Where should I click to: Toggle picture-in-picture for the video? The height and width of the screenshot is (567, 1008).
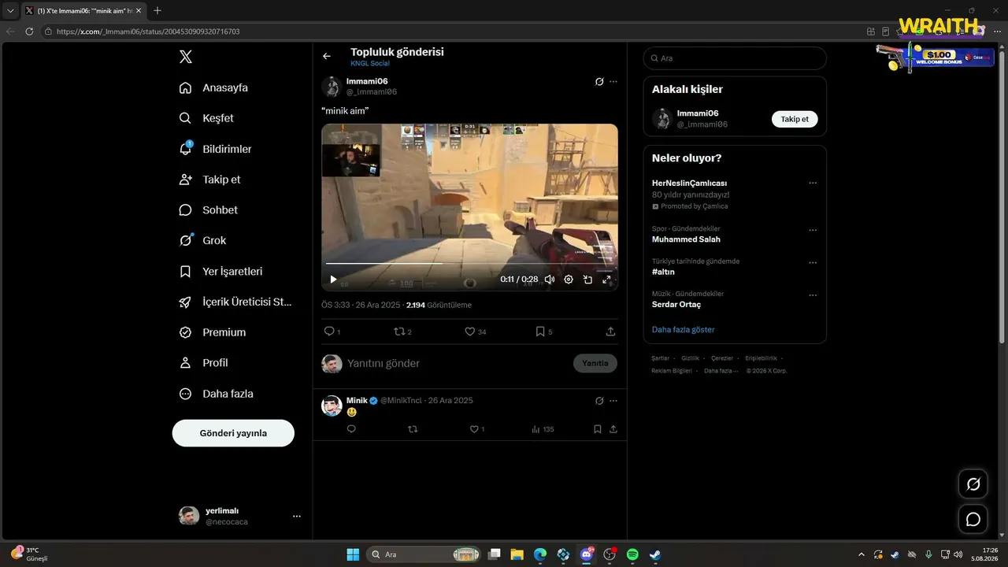[x=587, y=280]
